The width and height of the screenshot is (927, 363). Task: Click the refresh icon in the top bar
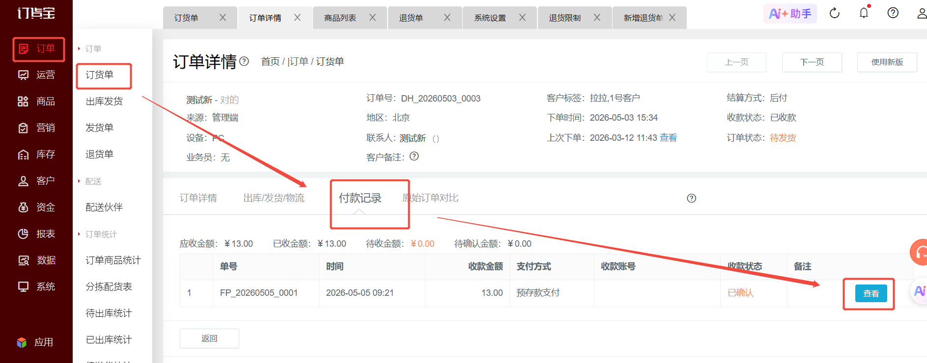[x=835, y=13]
